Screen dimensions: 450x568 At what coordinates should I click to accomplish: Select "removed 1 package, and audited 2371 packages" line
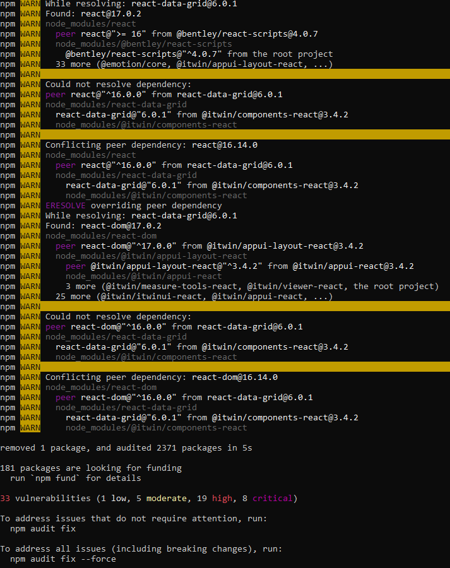pos(126,448)
